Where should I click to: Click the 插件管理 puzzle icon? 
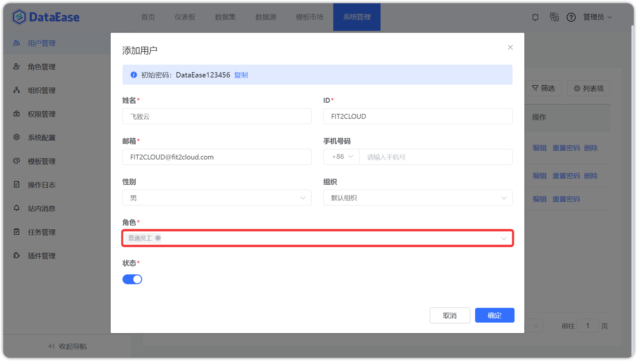[x=16, y=256]
